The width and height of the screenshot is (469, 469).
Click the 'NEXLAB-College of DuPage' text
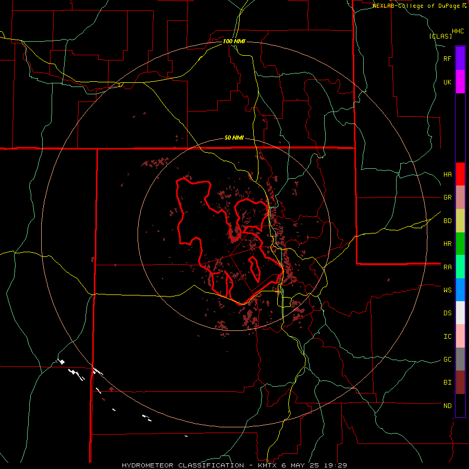(416, 6)
